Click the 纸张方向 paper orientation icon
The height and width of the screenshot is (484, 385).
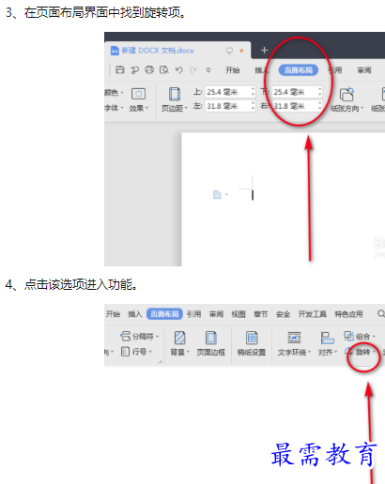point(346,94)
